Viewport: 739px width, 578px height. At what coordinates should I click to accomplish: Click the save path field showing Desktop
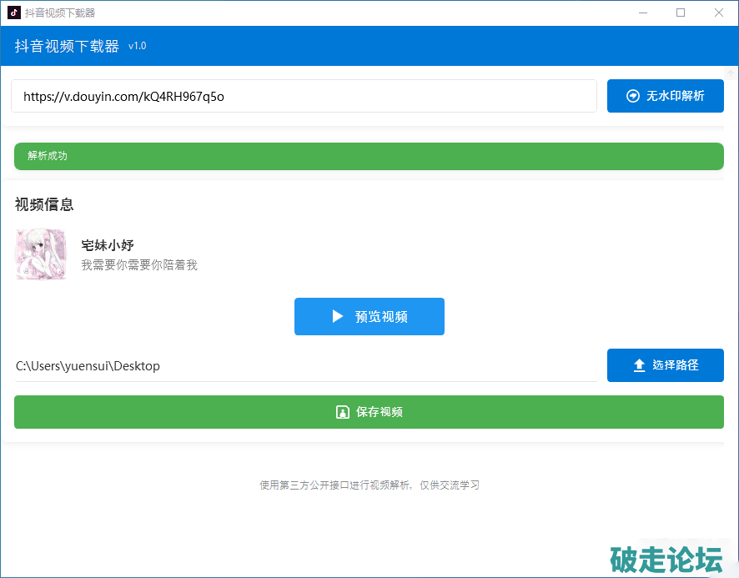(305, 365)
